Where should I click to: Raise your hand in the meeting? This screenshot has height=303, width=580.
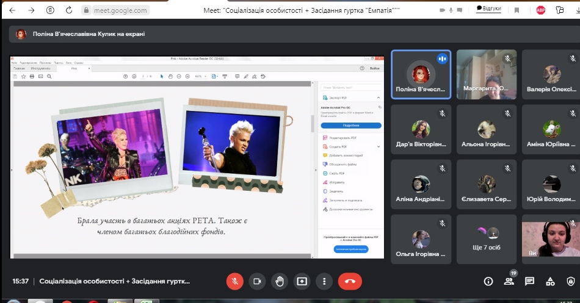[280, 281]
